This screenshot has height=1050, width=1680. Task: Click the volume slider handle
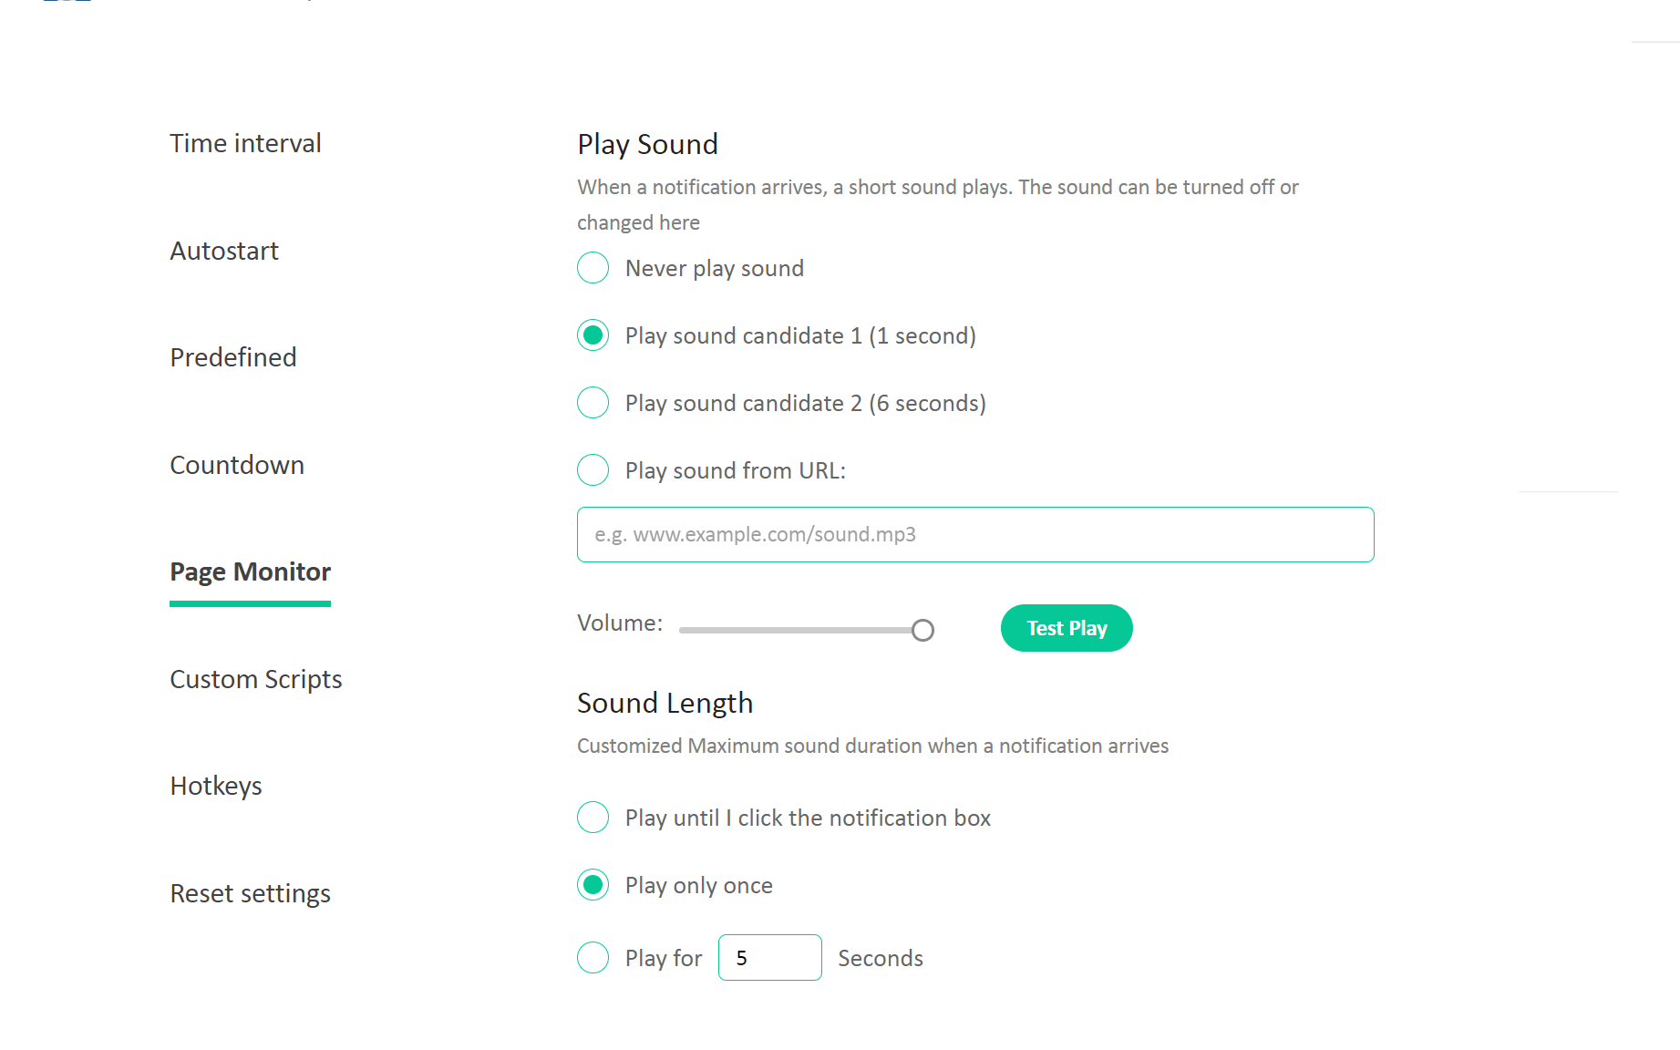922,630
